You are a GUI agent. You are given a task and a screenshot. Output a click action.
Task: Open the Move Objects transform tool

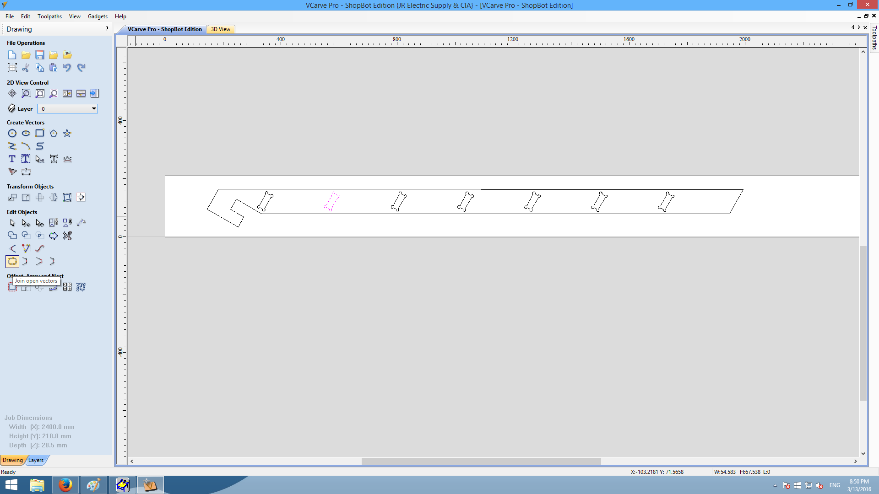12,197
